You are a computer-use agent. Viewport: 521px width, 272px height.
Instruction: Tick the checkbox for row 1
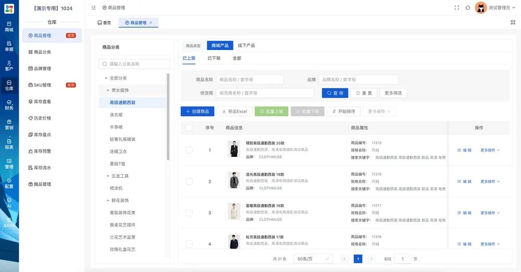pos(189,150)
